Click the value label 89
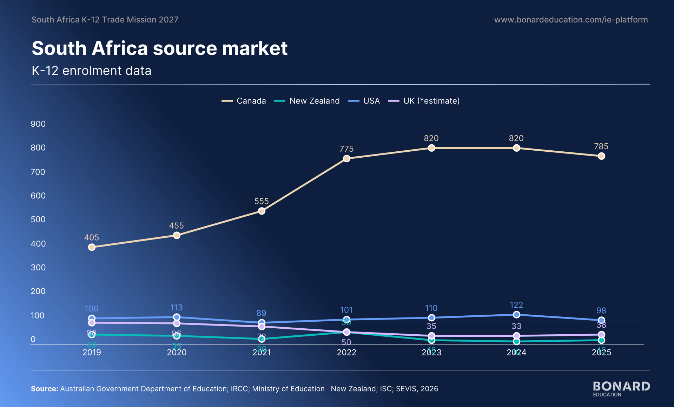 pos(262,313)
